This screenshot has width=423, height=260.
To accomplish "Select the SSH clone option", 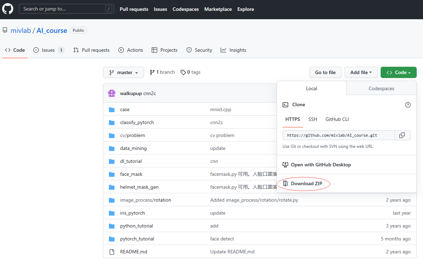I will [313, 120].
